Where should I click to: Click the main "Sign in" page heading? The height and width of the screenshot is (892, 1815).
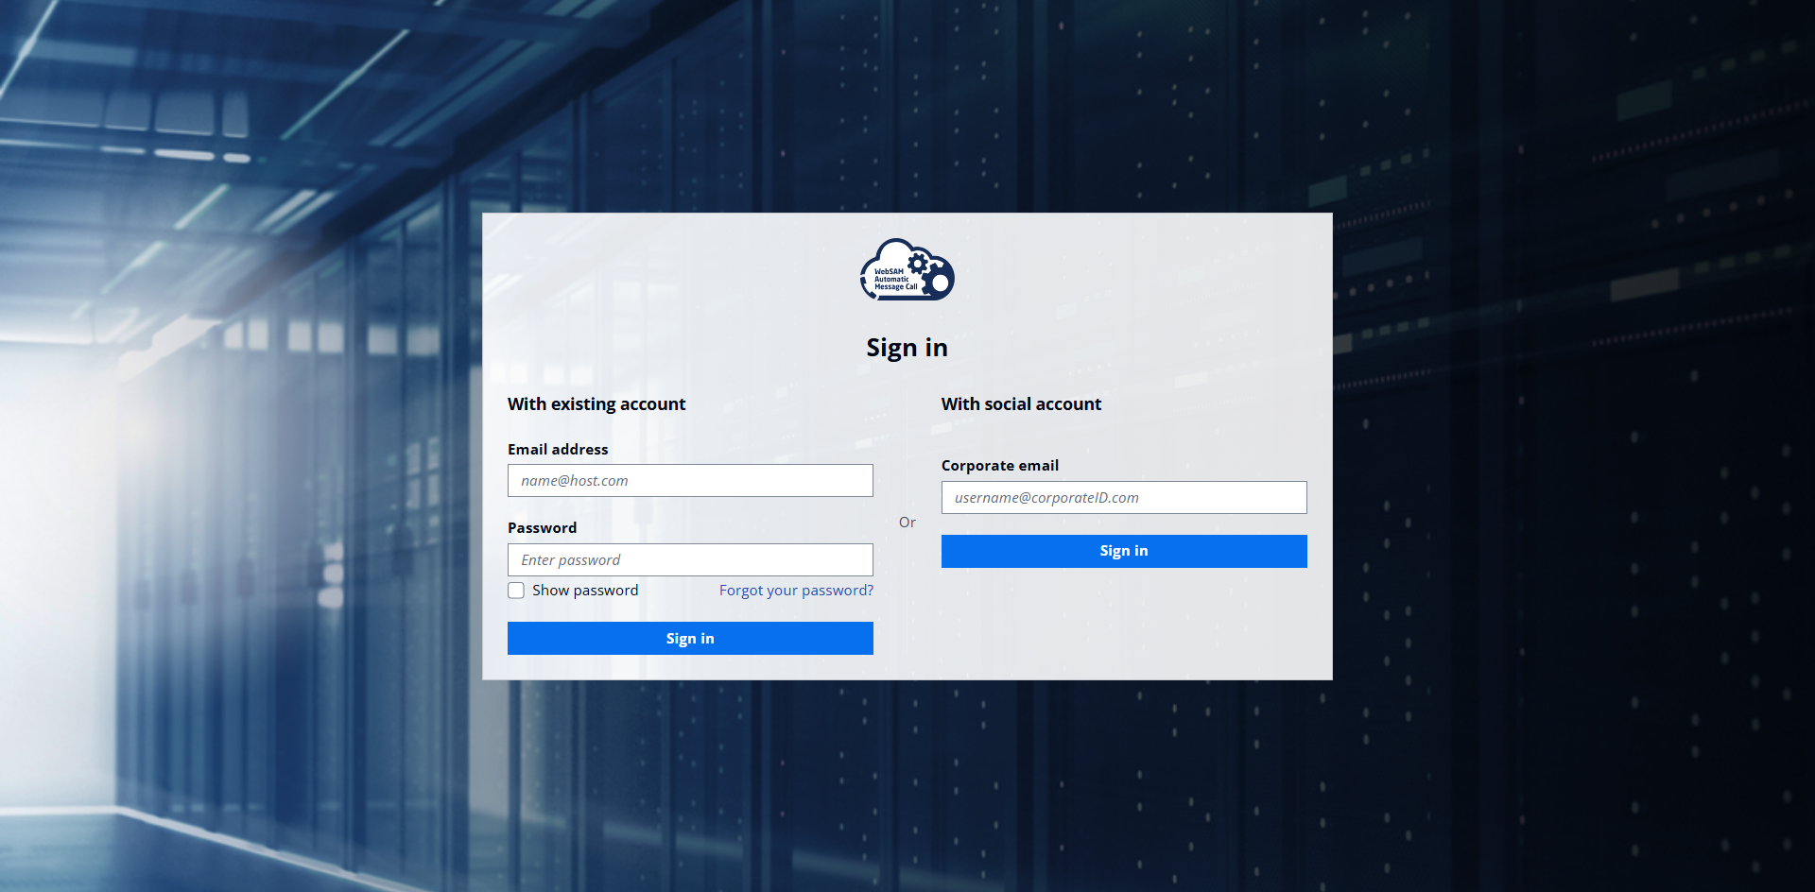click(x=907, y=348)
